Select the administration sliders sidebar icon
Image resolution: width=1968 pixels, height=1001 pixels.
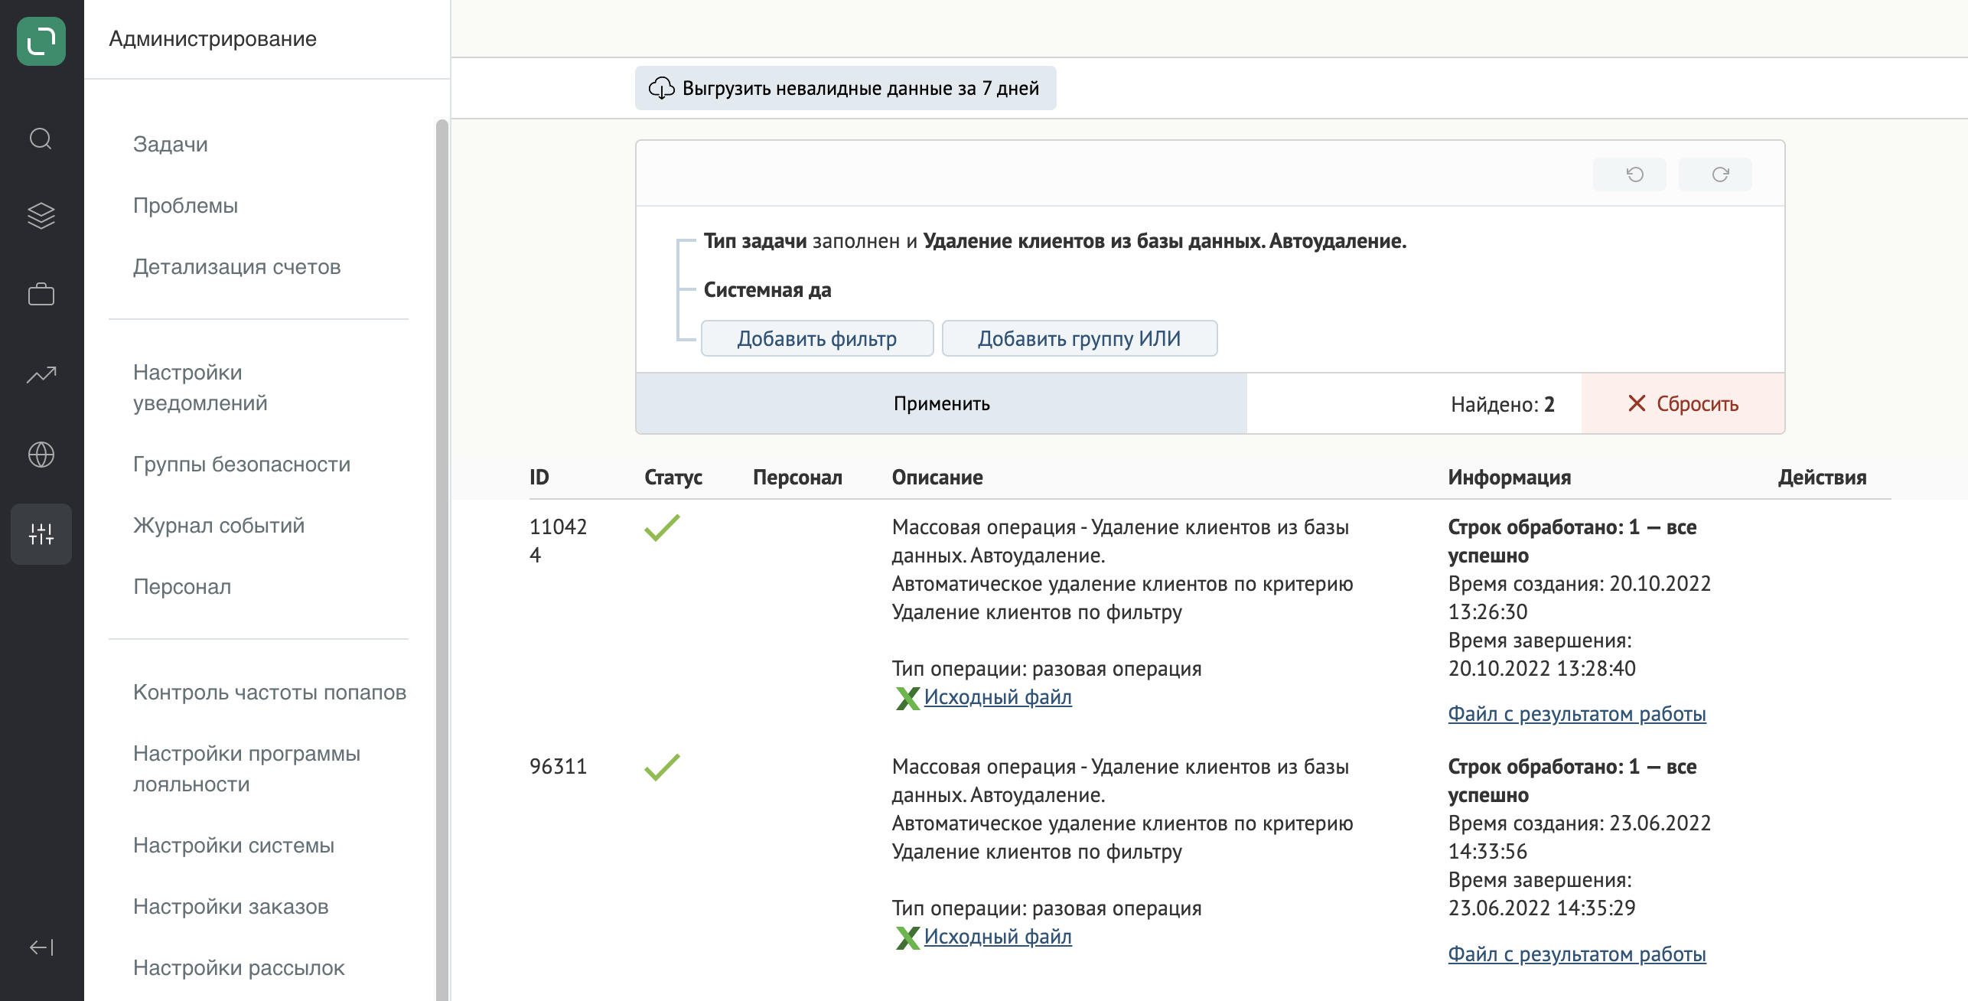pyautogui.click(x=41, y=534)
